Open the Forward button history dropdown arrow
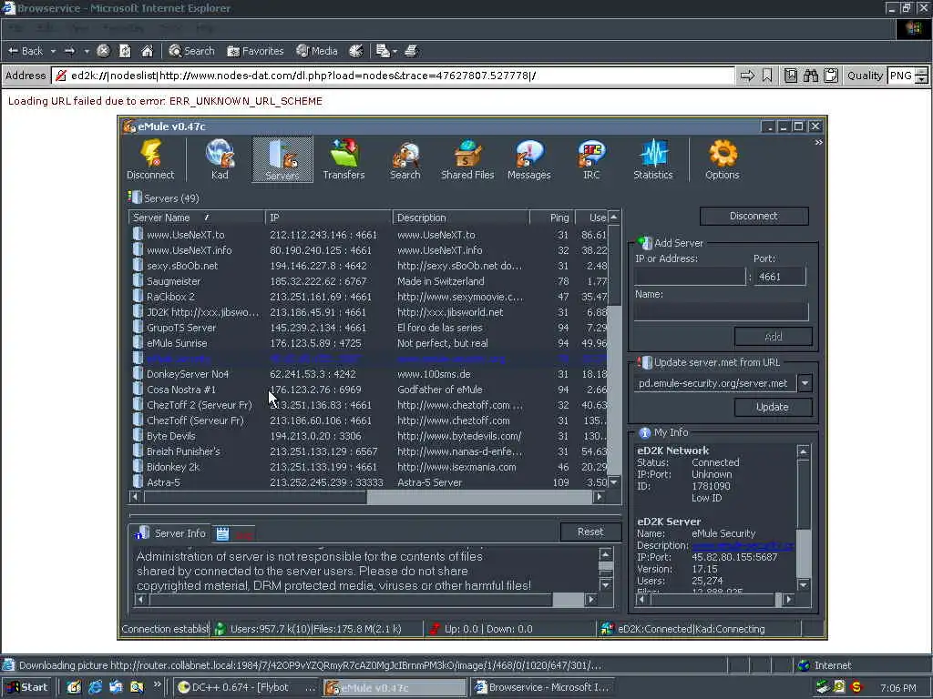 [87, 51]
